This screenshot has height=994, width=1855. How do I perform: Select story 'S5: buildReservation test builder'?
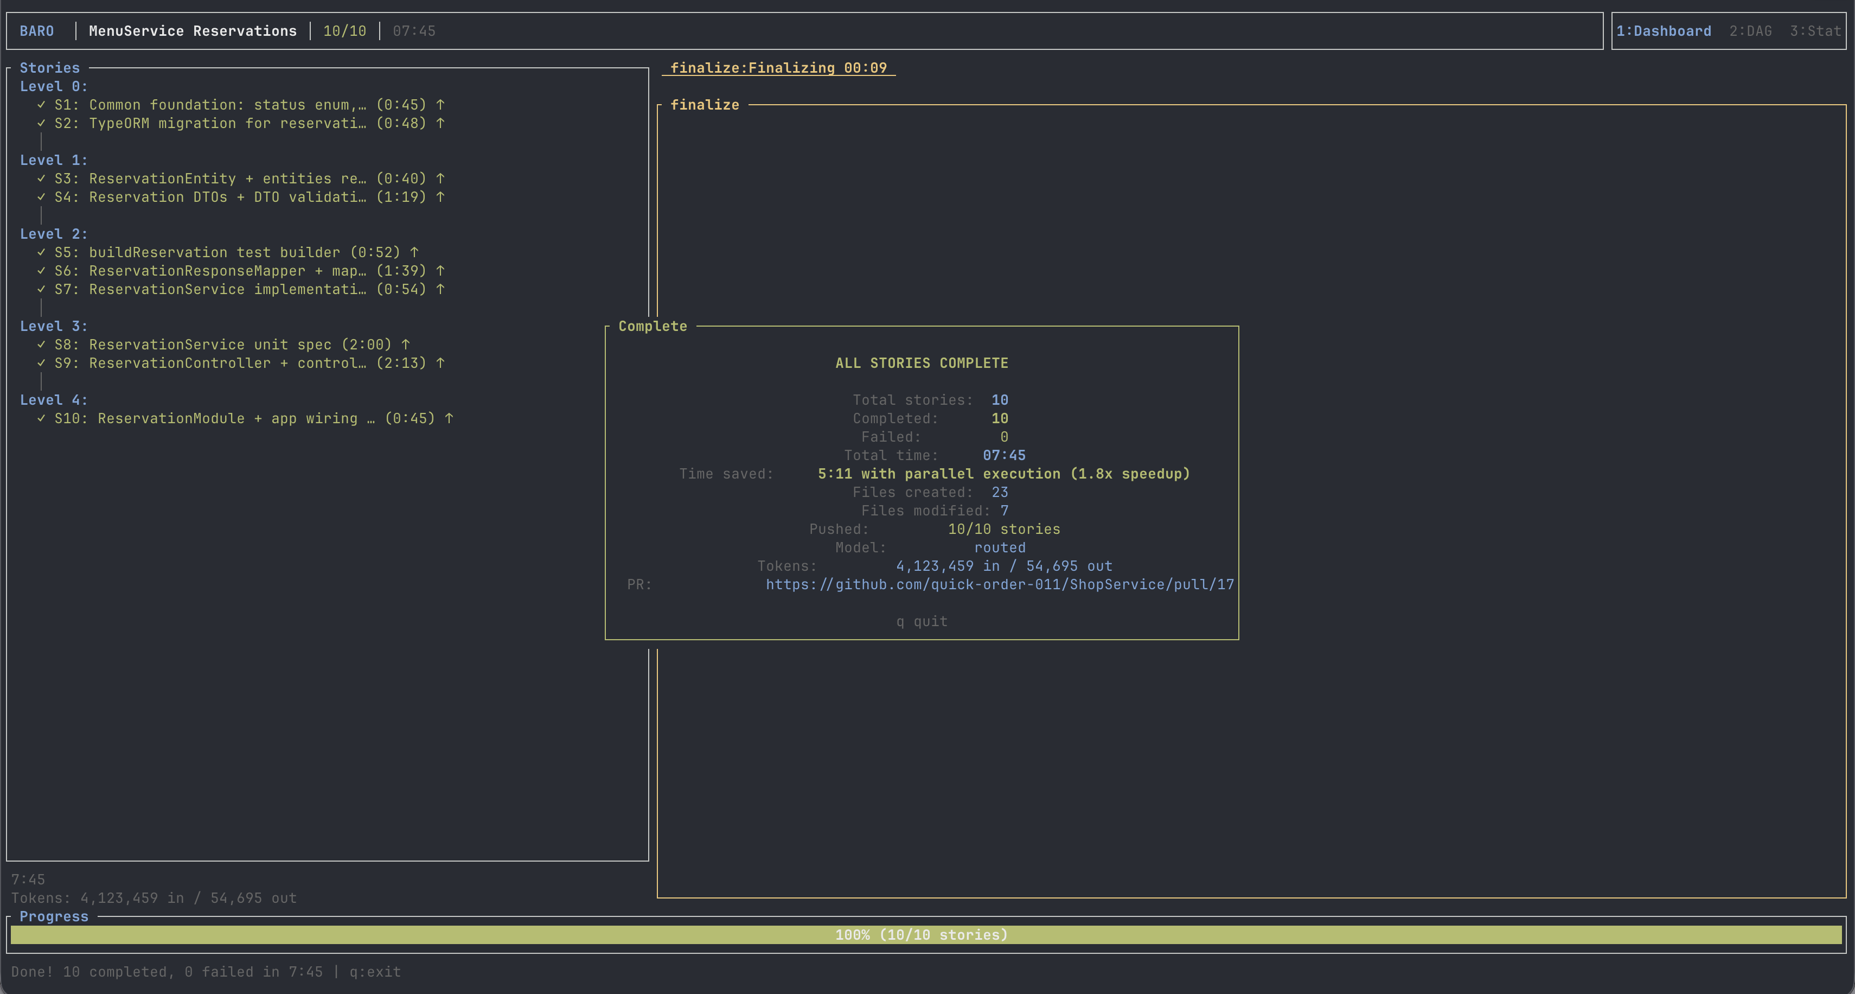197,253
